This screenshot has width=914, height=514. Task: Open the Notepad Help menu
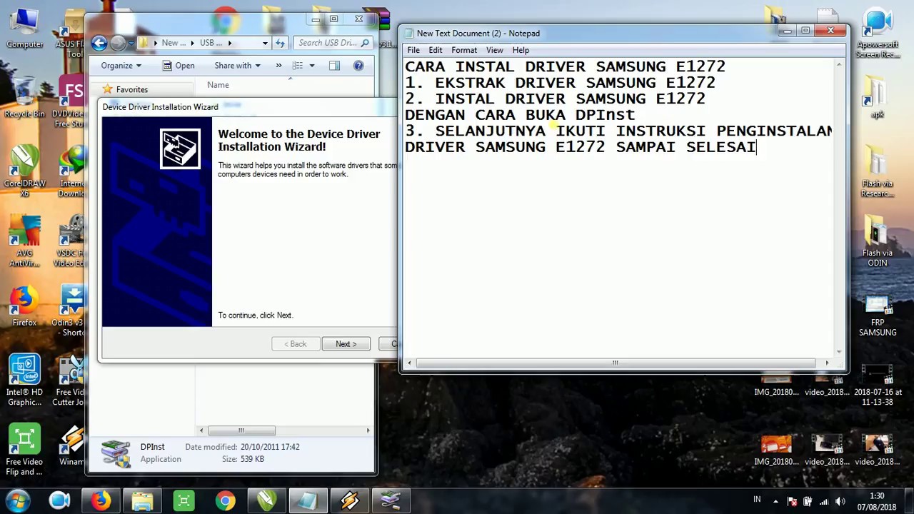click(520, 50)
